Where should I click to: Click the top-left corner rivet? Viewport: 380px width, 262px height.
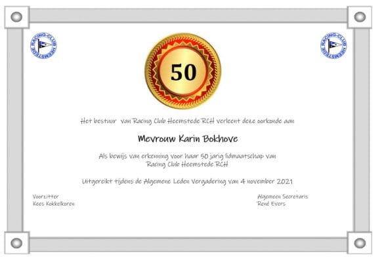click(x=16, y=17)
